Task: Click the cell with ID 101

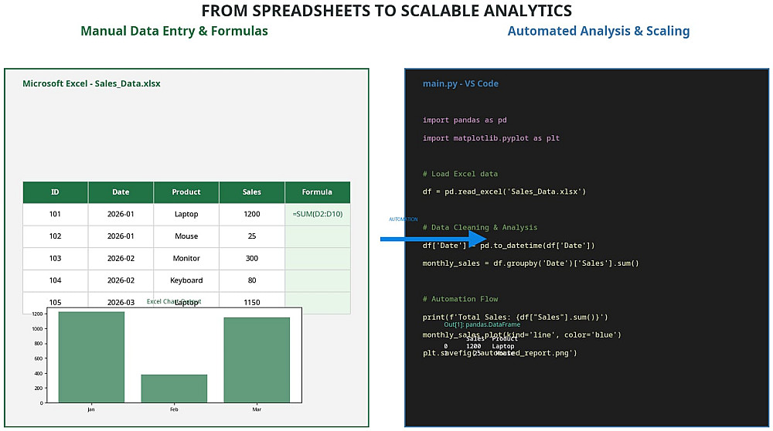Action: tap(55, 214)
